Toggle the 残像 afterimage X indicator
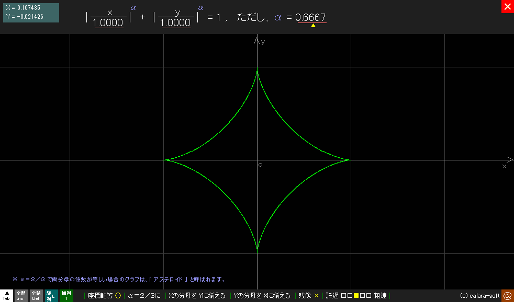 [316, 296]
